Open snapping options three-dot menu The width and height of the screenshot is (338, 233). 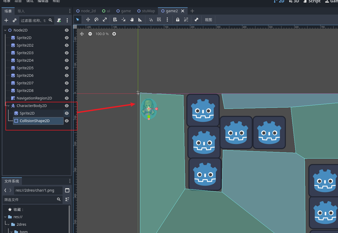(167, 20)
